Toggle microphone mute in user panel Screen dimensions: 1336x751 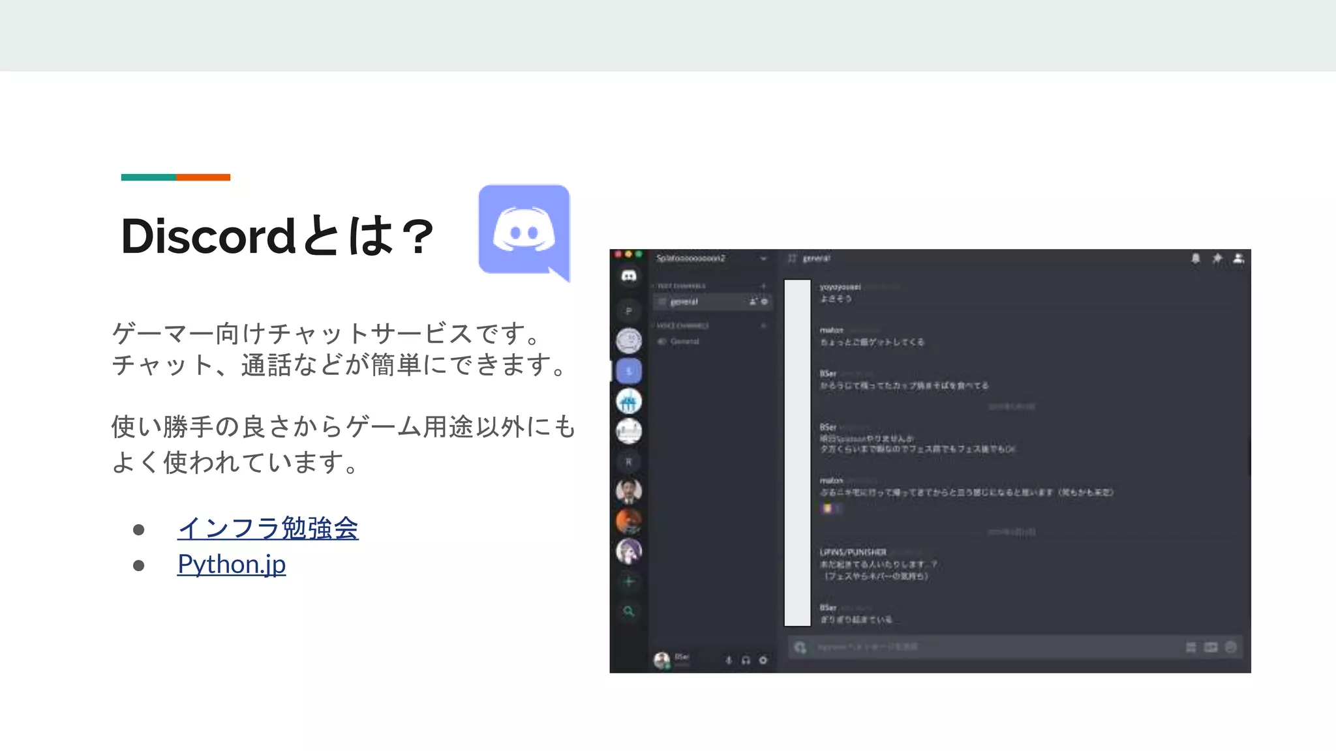point(729,660)
